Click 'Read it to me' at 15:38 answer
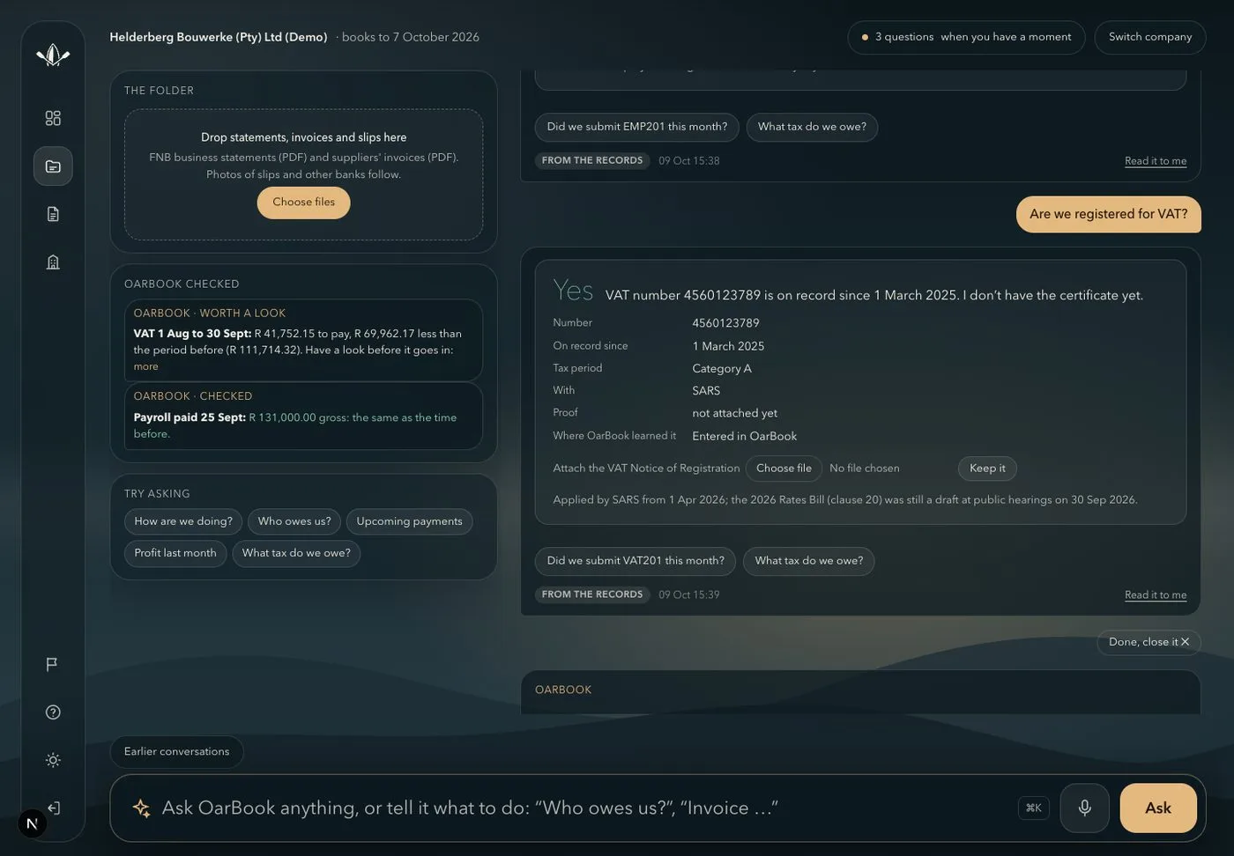Screen dimensions: 1234x856 pyautogui.click(x=1156, y=161)
